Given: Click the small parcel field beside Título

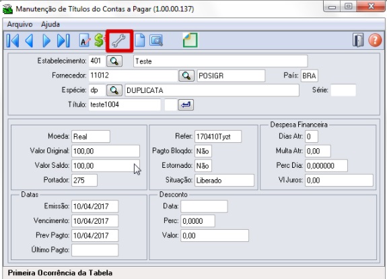Looking at the screenshot, I should (x=171, y=104).
